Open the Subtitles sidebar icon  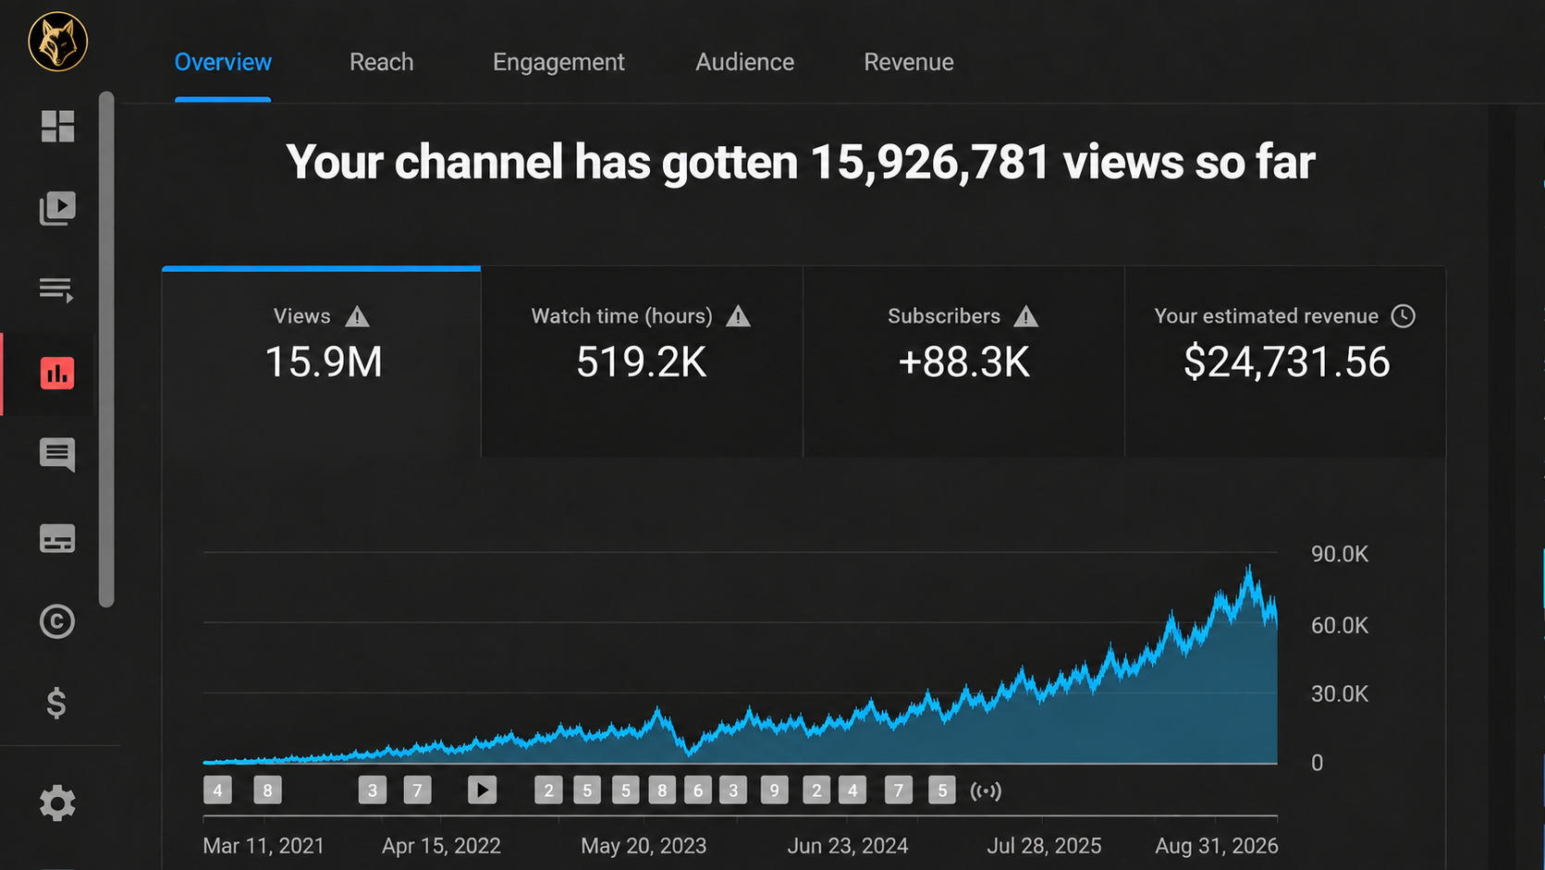pos(57,538)
